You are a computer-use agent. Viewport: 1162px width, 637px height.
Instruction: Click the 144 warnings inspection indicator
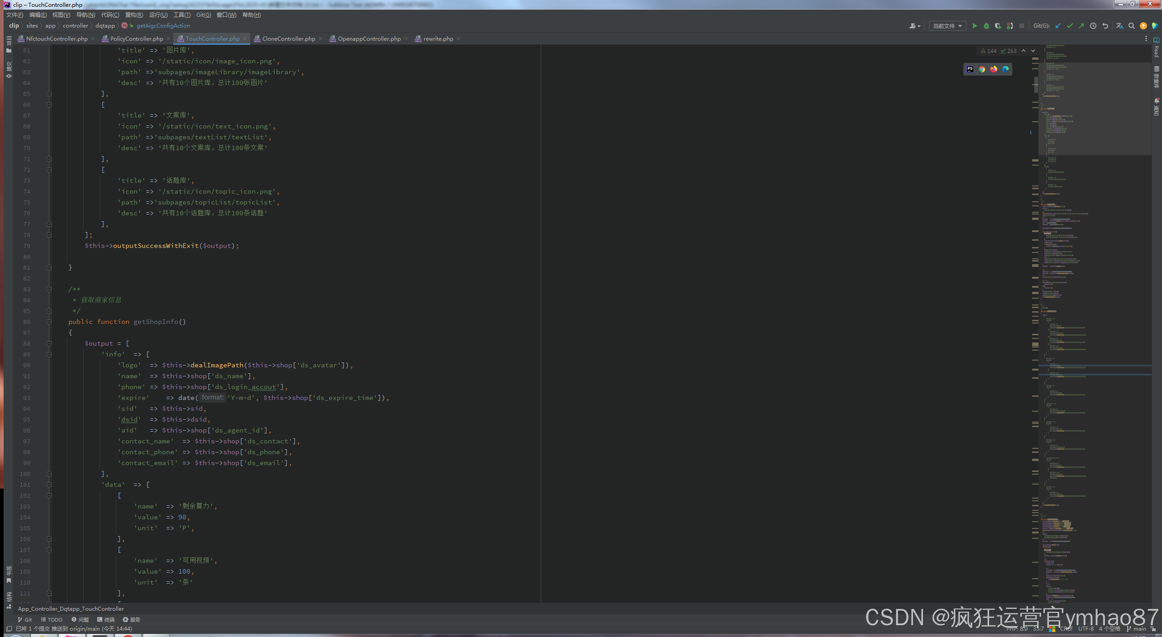coord(988,51)
